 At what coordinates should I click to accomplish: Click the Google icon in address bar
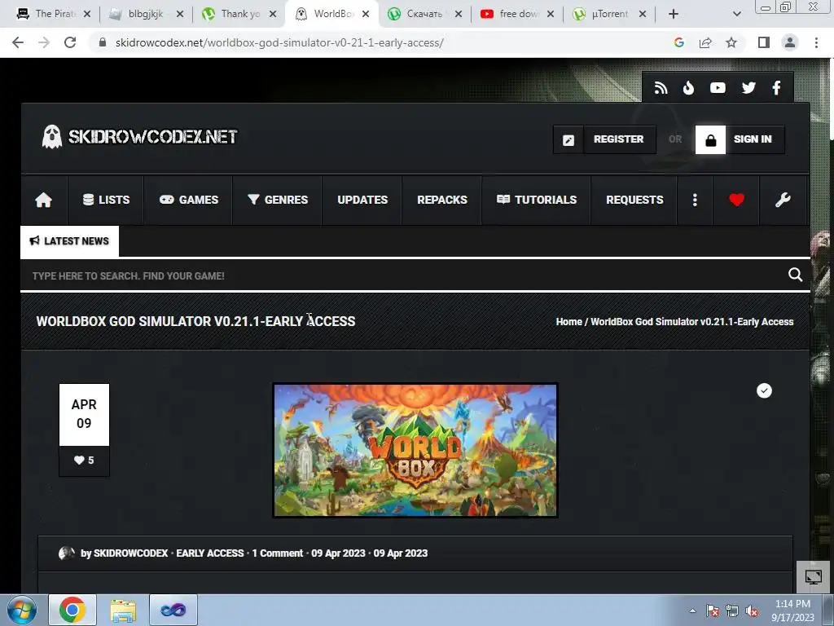(678, 42)
